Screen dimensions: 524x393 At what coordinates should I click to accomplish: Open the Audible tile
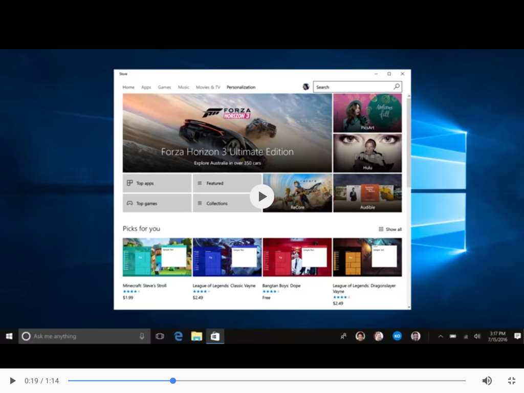point(367,193)
